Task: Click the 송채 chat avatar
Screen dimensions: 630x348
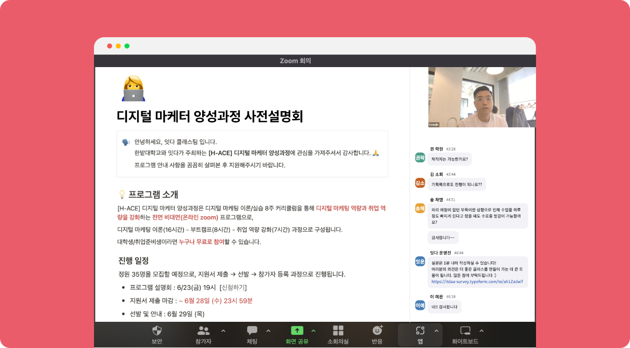Action: pos(420,208)
